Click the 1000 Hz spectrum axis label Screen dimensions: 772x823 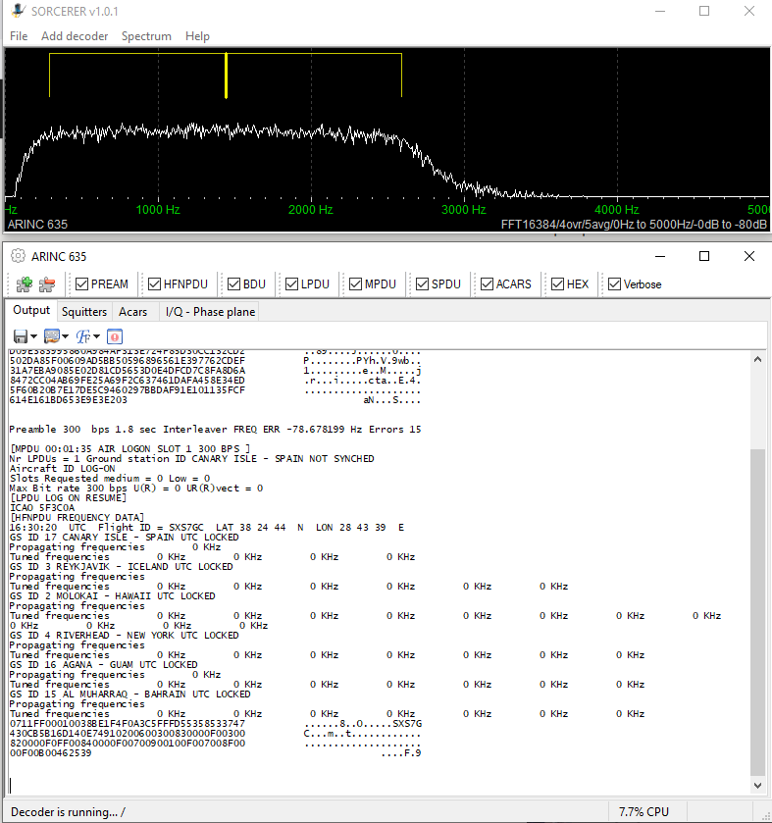pyautogui.click(x=158, y=210)
